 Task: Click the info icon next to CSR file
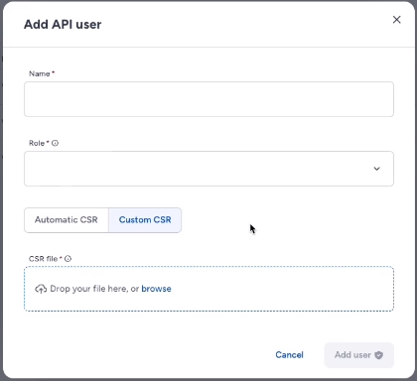(68, 259)
